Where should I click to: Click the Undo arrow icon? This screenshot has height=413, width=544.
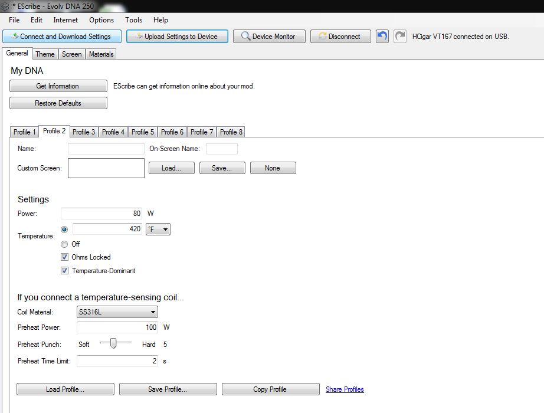point(382,37)
